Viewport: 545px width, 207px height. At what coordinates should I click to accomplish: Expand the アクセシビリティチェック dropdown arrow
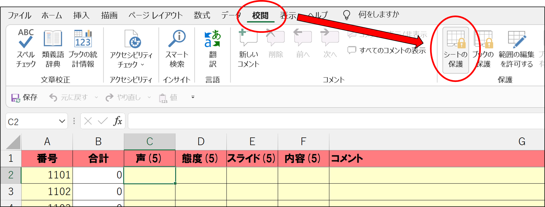point(143,65)
